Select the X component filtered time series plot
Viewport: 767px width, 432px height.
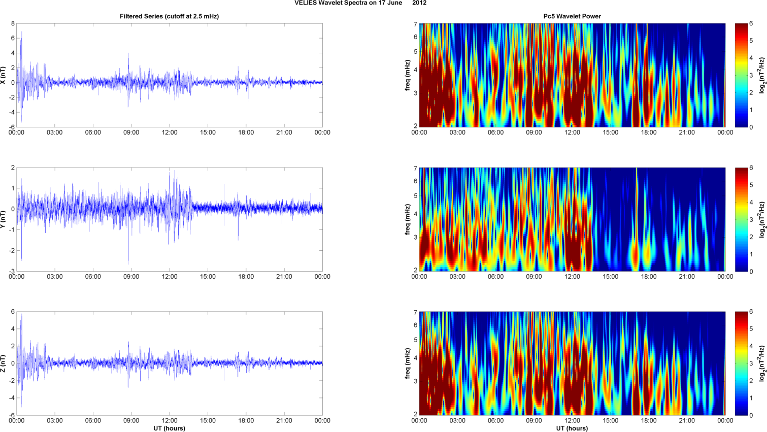point(170,75)
